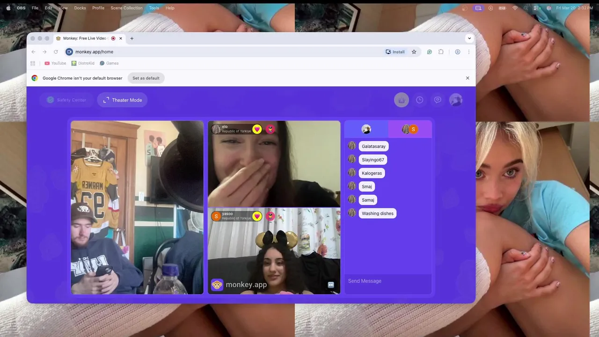This screenshot has width=599, height=337.
Task: Click yasoo's video feed
Action: (274, 251)
